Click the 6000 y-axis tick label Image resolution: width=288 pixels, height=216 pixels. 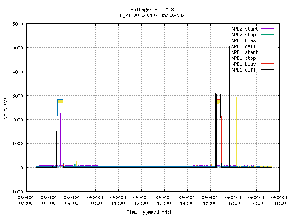18,24
